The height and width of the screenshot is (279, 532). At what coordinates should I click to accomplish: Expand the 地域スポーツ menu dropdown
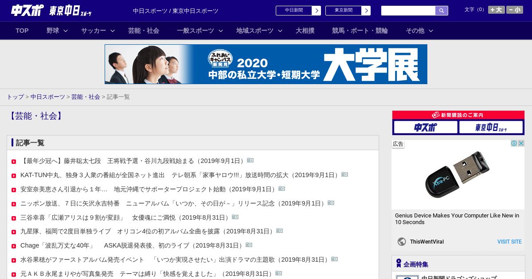[x=259, y=31]
